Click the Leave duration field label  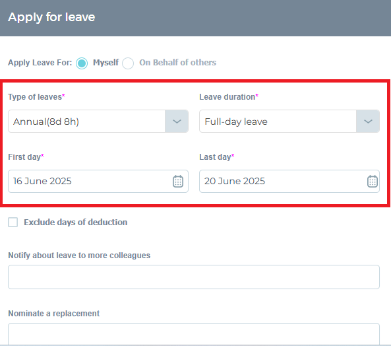[227, 97]
